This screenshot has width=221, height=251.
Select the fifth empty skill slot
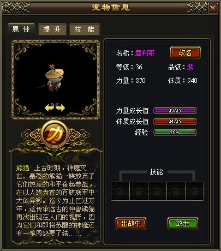(194, 191)
